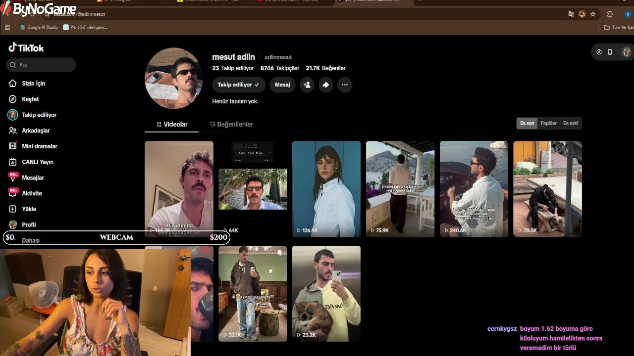Open the browser extensions puzzle icon
Screen dimensions: 634x356
[610, 14]
